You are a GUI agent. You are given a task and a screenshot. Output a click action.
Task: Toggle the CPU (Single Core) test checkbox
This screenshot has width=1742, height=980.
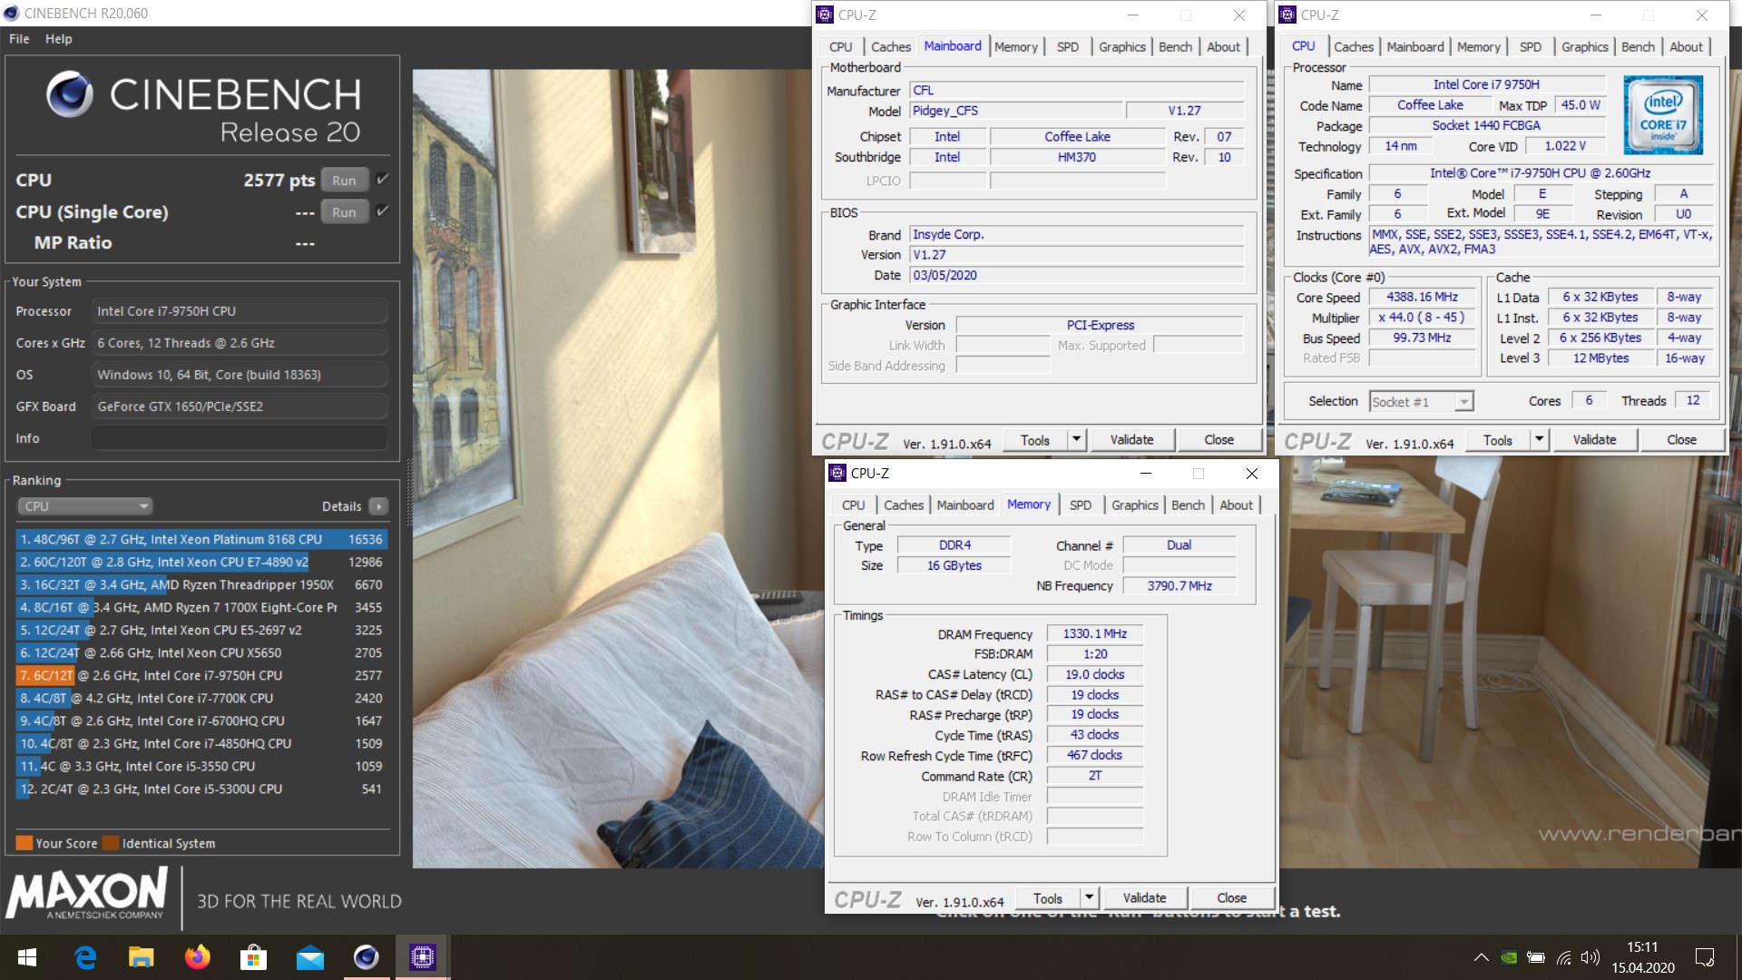tap(382, 211)
